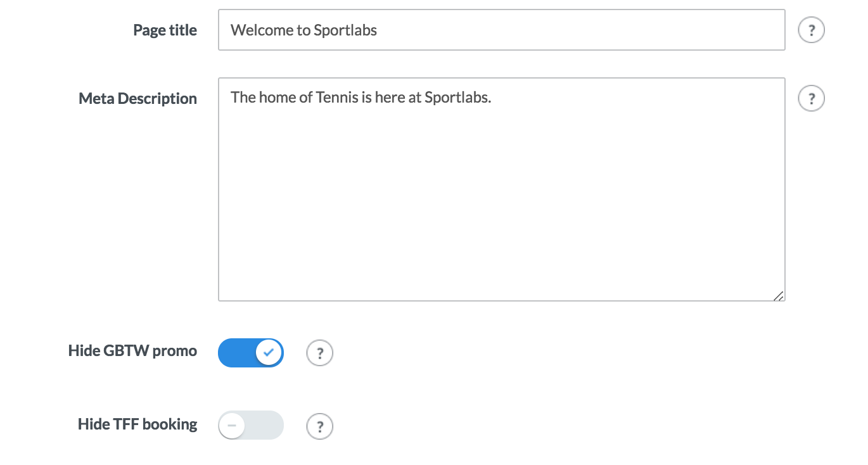Click the checkmark knob on GBTW toggle
The image size is (868, 465).
269,353
